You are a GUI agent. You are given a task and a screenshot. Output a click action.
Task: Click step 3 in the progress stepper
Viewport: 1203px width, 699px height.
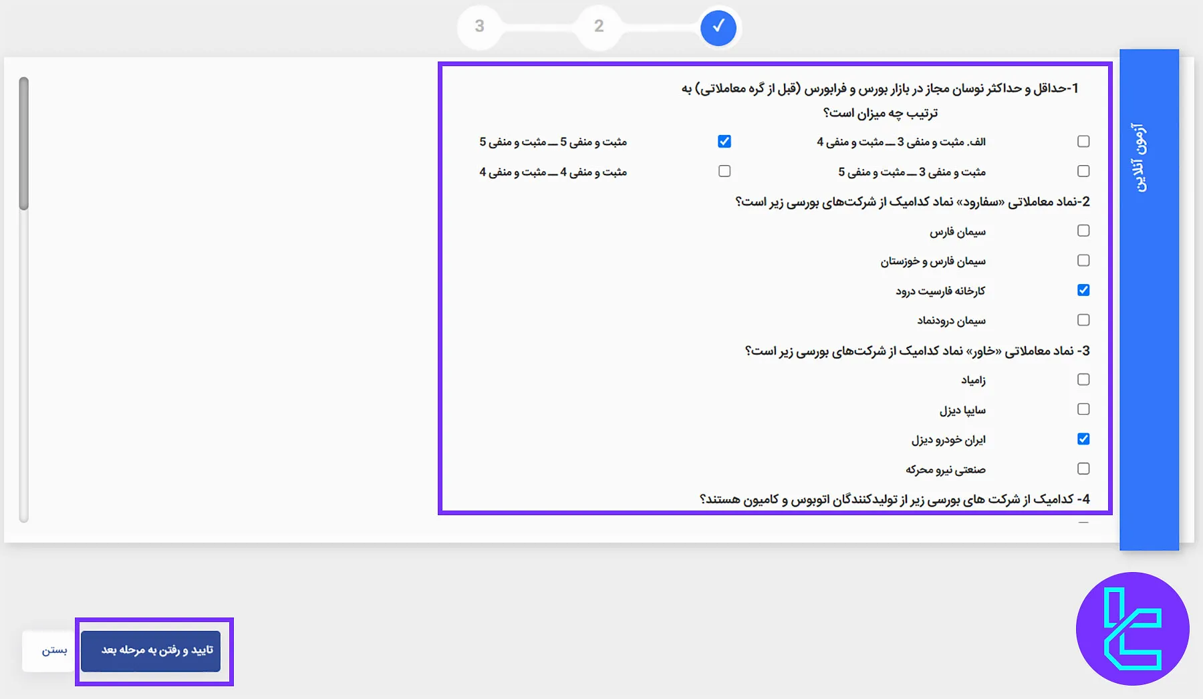tap(479, 27)
